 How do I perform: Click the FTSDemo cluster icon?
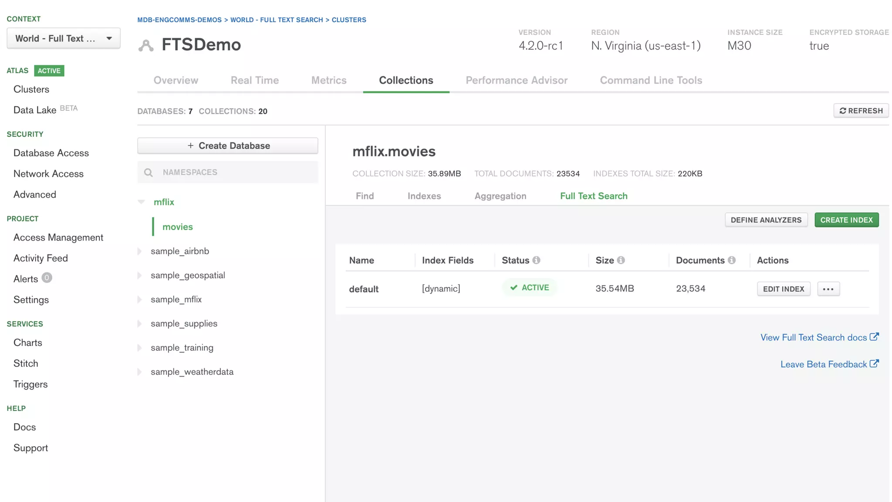[146, 45]
